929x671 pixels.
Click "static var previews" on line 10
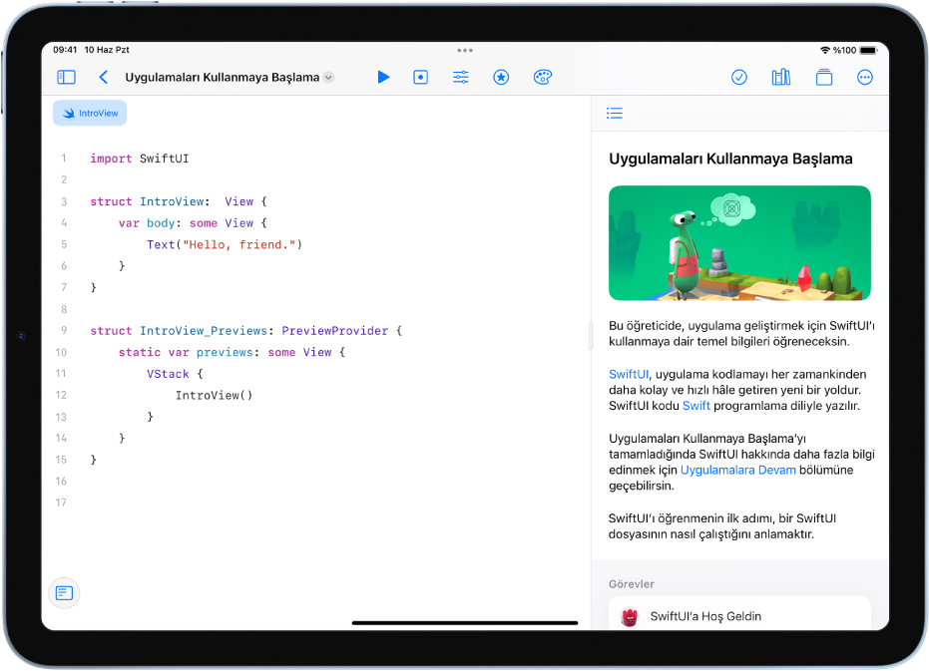pyautogui.click(x=186, y=352)
